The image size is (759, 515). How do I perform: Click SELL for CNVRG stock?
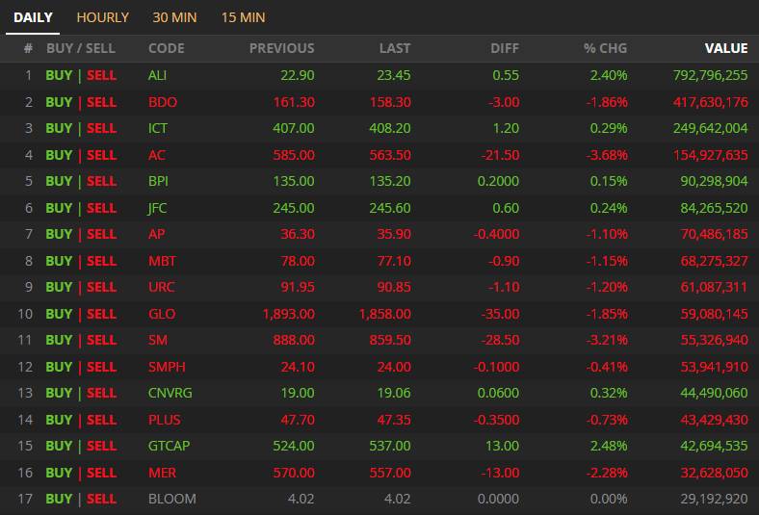click(102, 393)
